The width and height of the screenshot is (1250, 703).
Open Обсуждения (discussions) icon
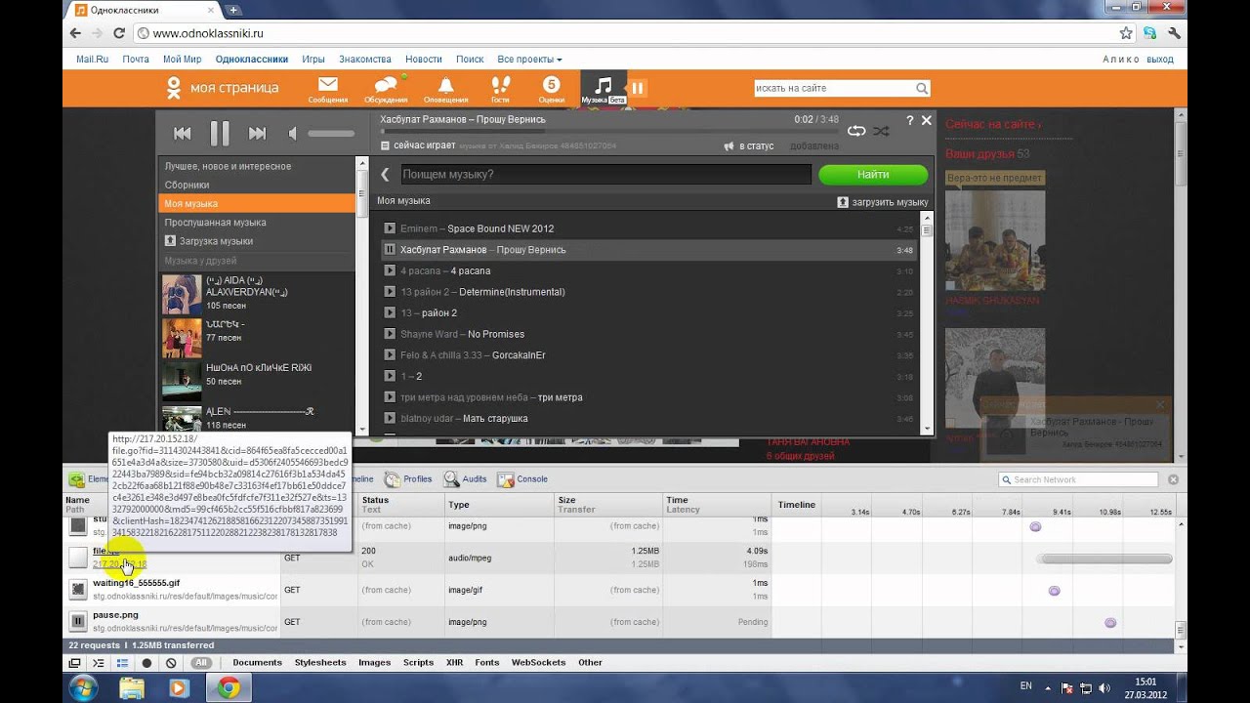386,90
